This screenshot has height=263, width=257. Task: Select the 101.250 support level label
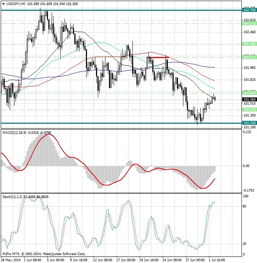pyautogui.click(x=249, y=123)
